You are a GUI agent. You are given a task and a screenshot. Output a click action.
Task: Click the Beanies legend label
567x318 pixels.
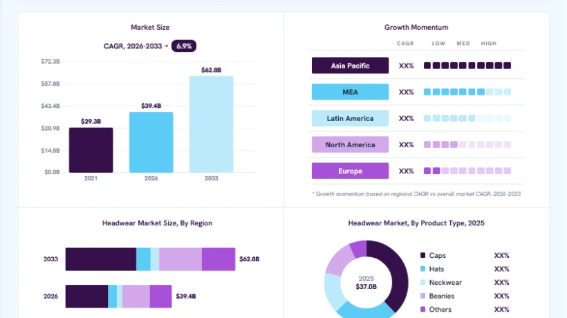pos(442,296)
